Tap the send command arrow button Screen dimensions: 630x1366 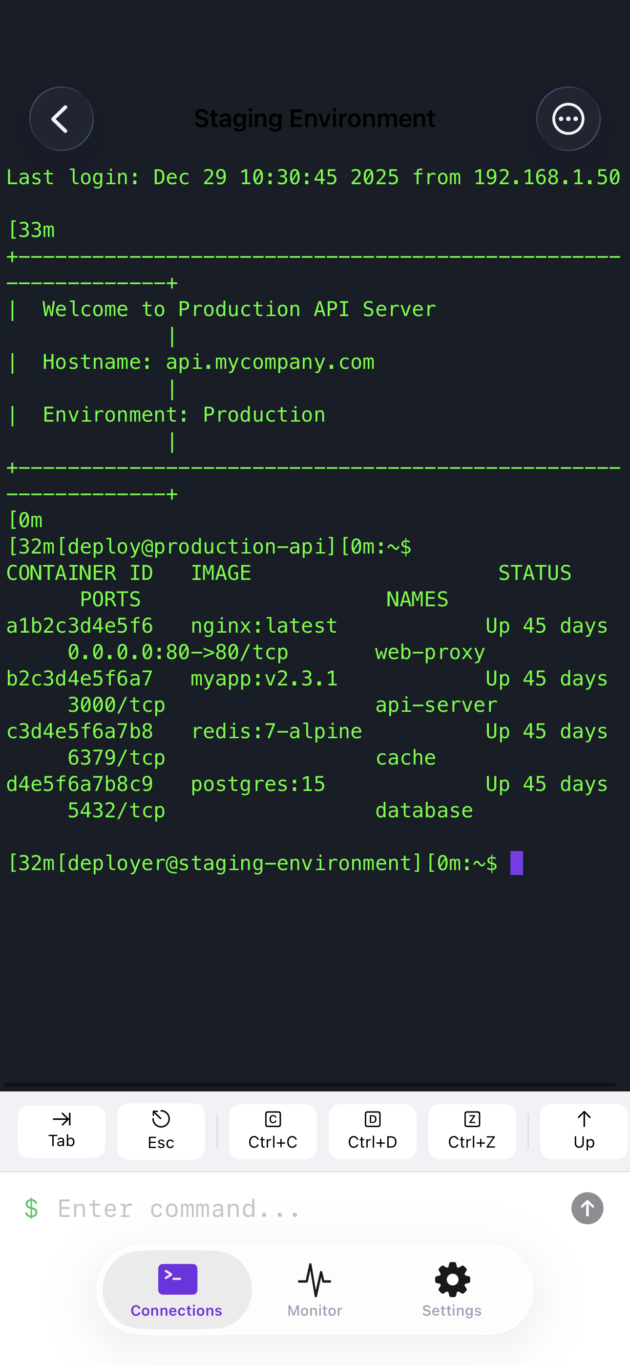coord(587,1209)
